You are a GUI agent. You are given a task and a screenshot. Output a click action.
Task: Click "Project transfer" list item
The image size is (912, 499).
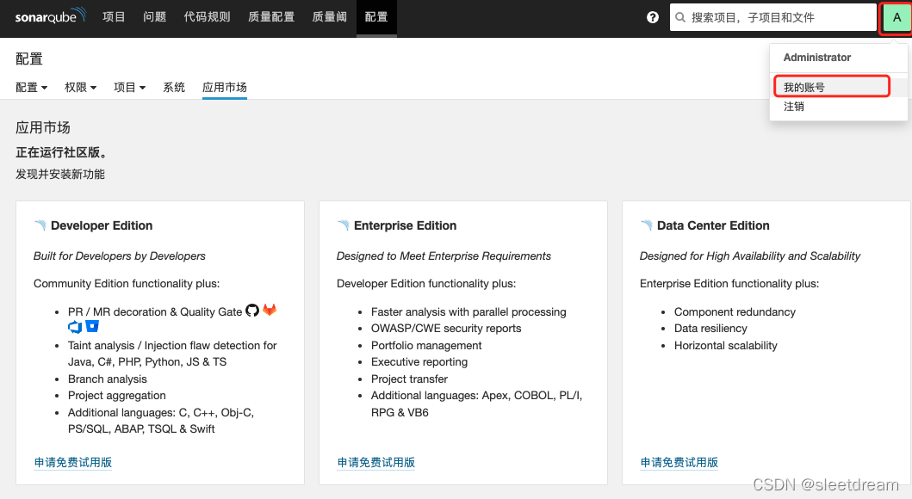point(409,379)
